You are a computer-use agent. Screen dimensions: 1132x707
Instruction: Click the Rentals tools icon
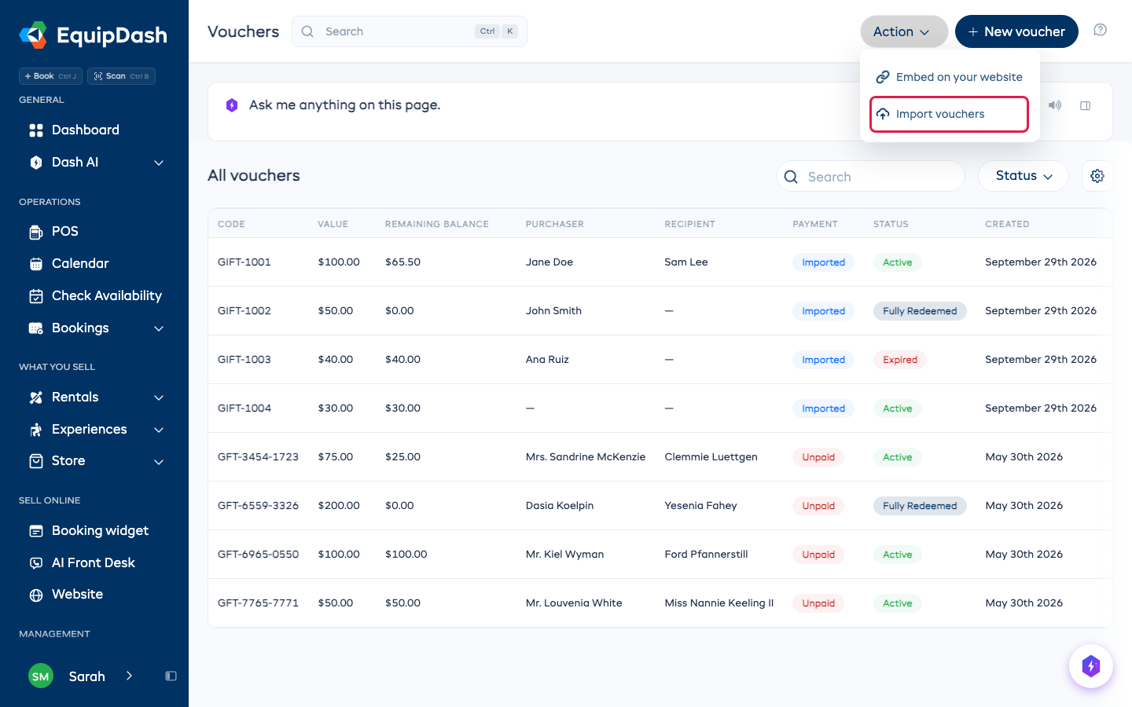[x=36, y=397]
